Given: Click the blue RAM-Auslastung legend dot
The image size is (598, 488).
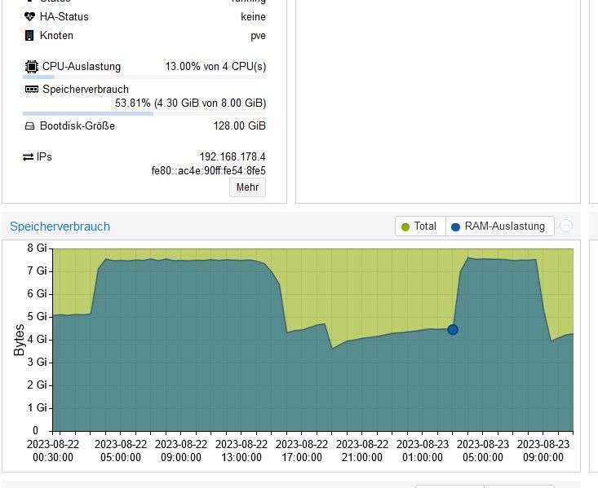Looking at the screenshot, I should (x=455, y=226).
